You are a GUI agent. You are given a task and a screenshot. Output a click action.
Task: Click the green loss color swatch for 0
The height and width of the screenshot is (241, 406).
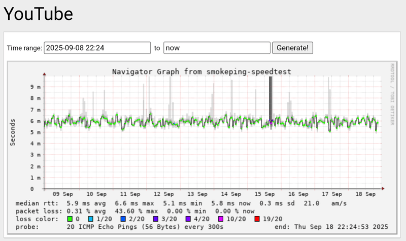click(70, 219)
